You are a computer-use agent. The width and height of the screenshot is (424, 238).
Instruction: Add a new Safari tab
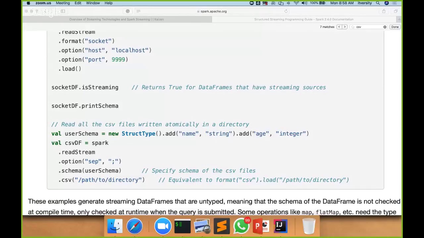click(399, 19)
